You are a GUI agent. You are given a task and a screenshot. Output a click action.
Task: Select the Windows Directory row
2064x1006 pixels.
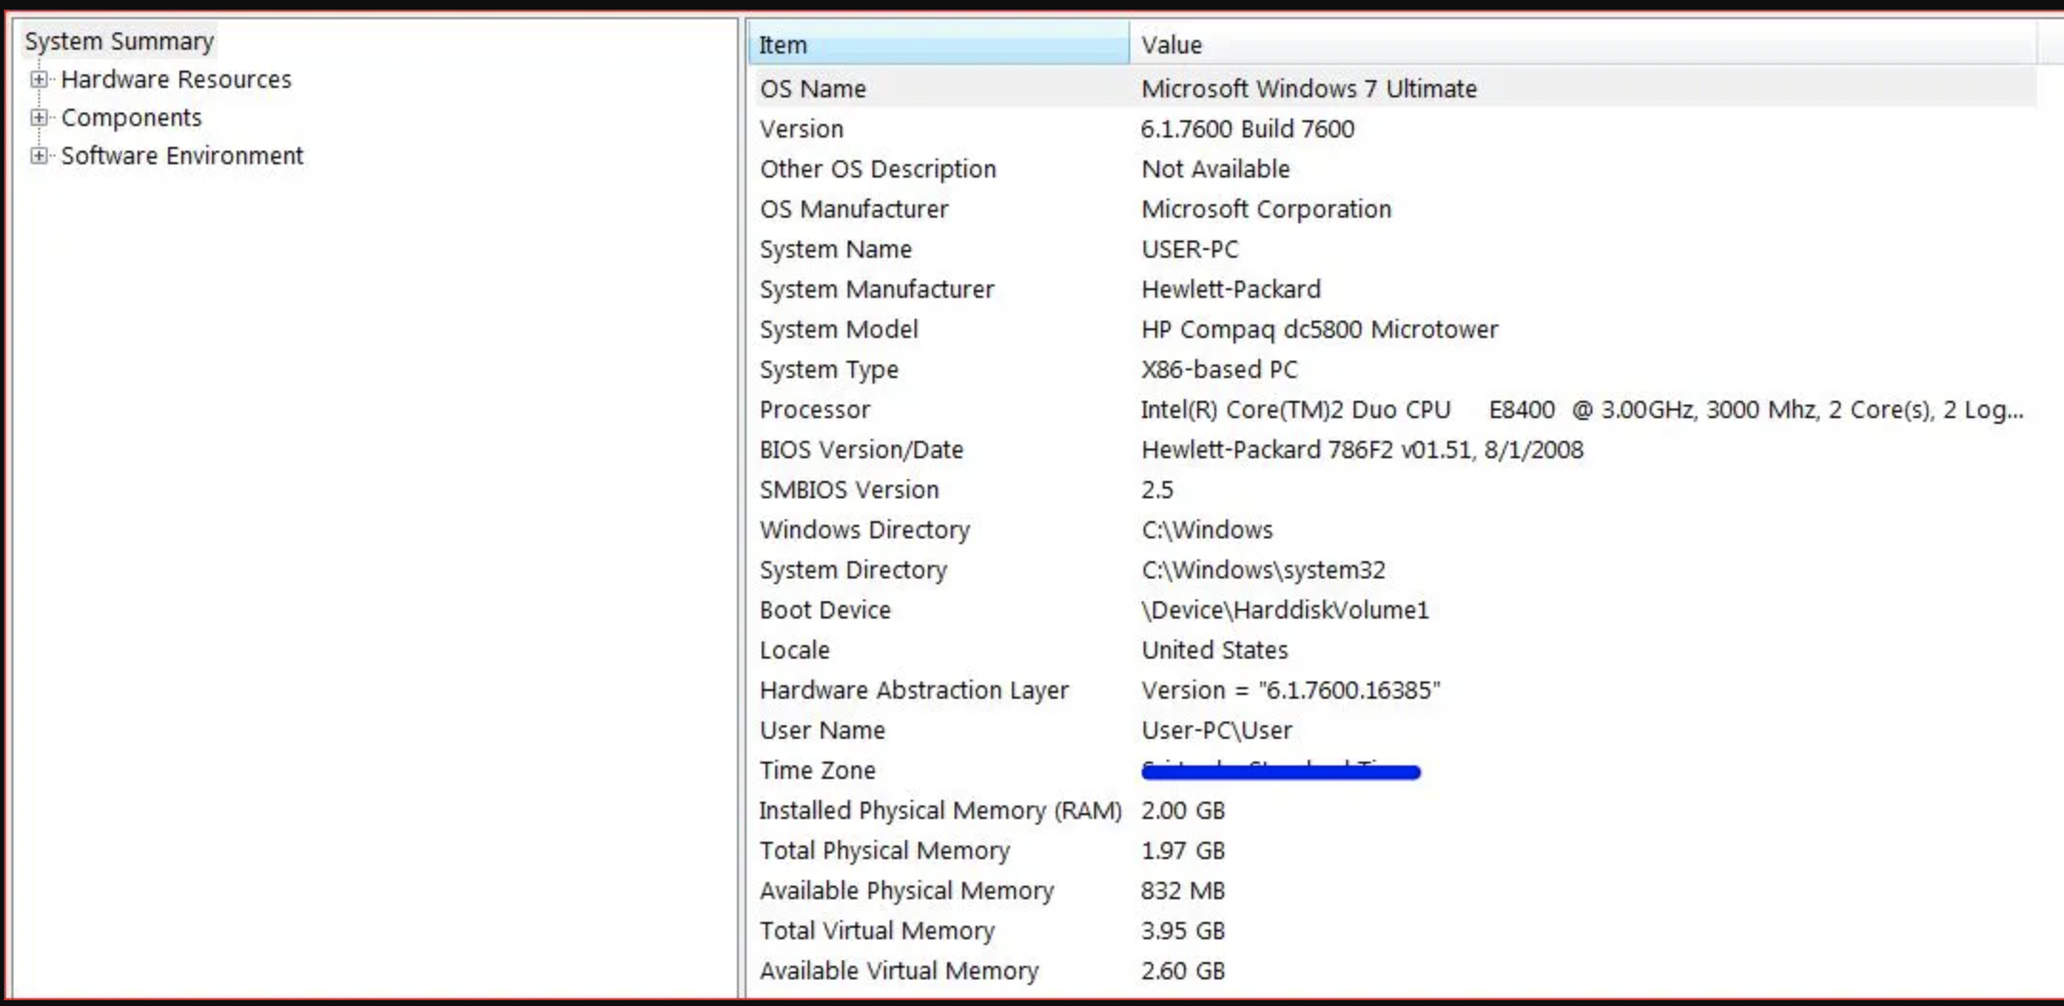[x=865, y=530]
